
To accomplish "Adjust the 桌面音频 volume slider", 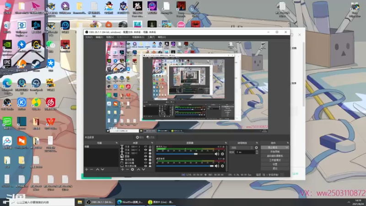I will coord(185,166).
